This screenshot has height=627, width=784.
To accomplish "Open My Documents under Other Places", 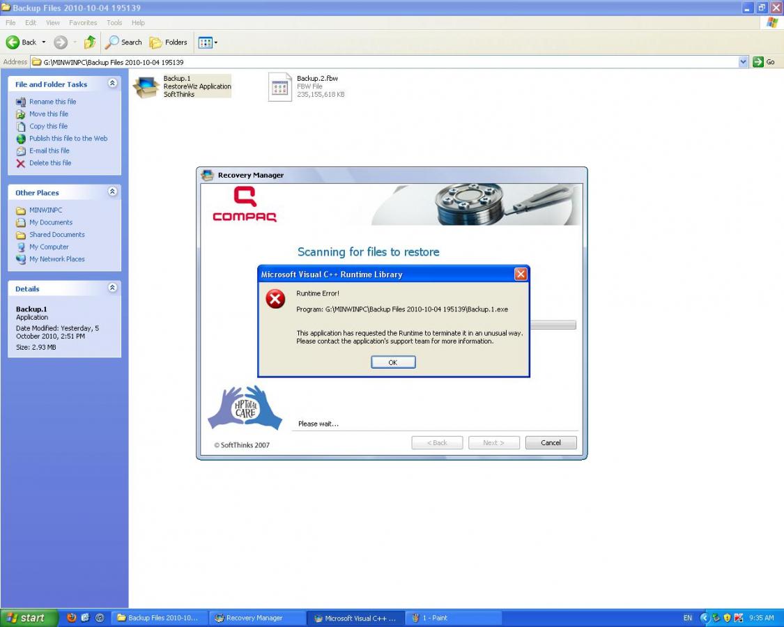I will coord(50,222).
